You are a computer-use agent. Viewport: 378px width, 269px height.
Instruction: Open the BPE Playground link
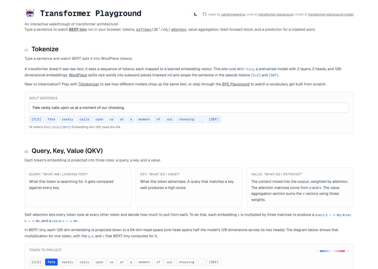coord(236,84)
